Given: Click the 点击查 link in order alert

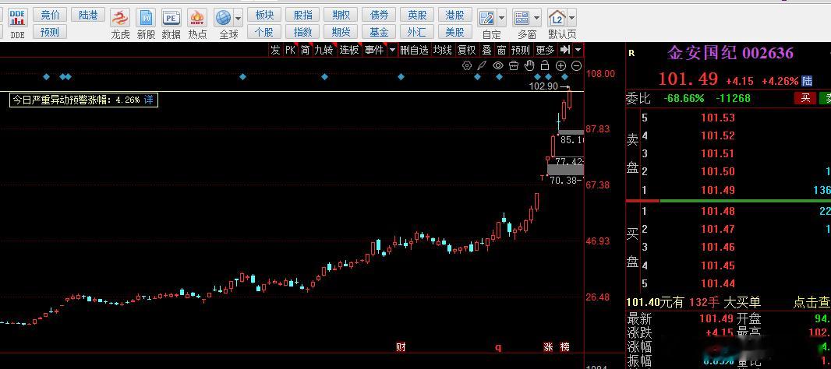Looking at the screenshot, I should pyautogui.click(x=812, y=302).
